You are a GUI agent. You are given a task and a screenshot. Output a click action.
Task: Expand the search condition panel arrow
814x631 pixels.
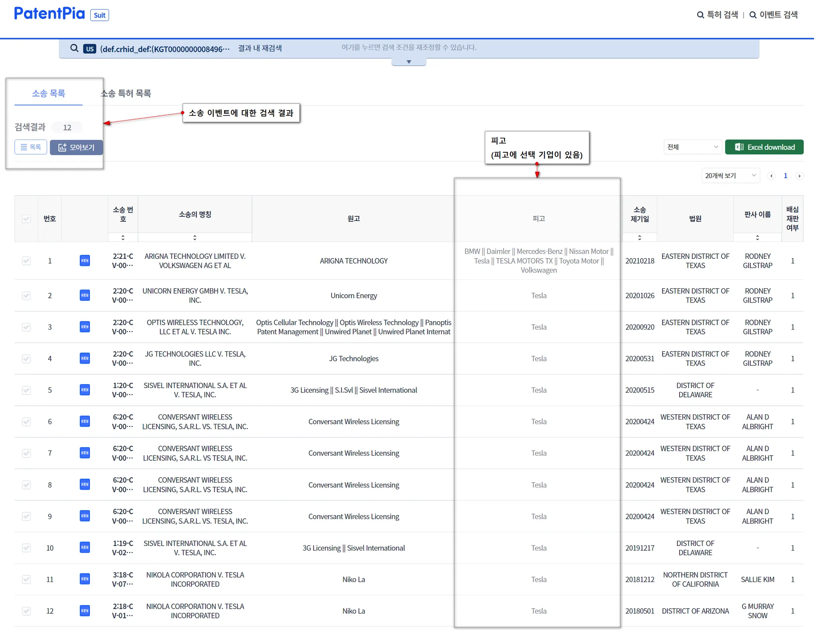tap(409, 62)
